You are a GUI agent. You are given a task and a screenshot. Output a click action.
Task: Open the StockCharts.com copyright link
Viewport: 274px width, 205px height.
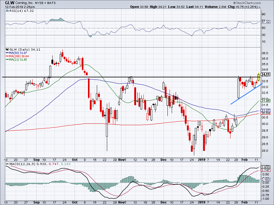click(x=247, y=3)
